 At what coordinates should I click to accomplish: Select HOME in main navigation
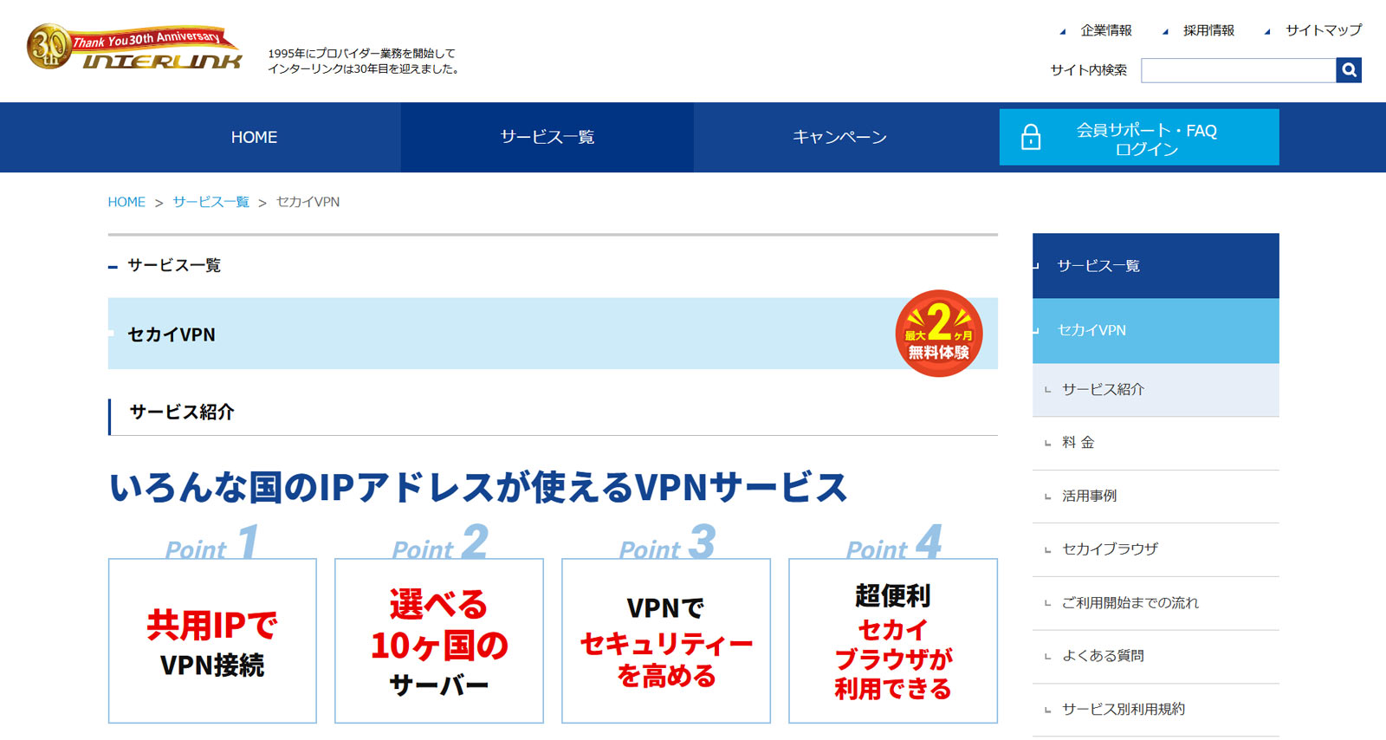click(x=254, y=137)
